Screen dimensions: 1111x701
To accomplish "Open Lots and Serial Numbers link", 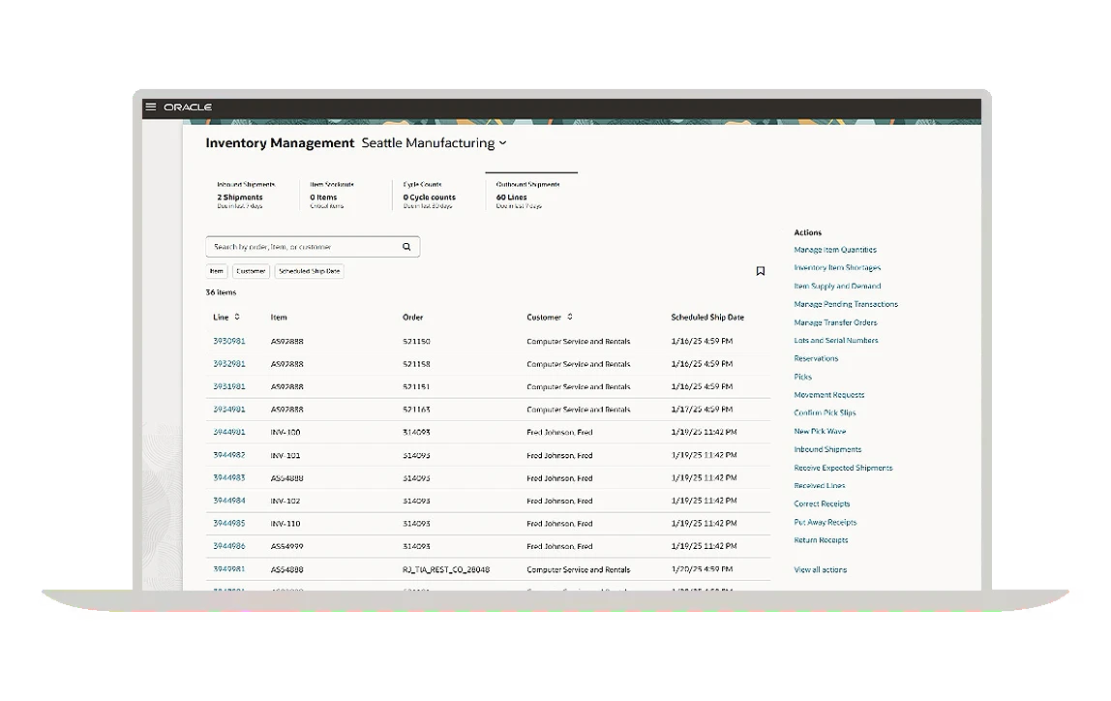I will 835,340.
